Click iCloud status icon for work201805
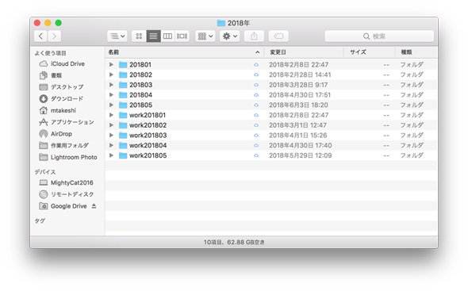 coord(256,155)
